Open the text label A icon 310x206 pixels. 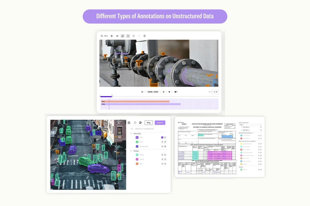pyautogui.click(x=129, y=123)
